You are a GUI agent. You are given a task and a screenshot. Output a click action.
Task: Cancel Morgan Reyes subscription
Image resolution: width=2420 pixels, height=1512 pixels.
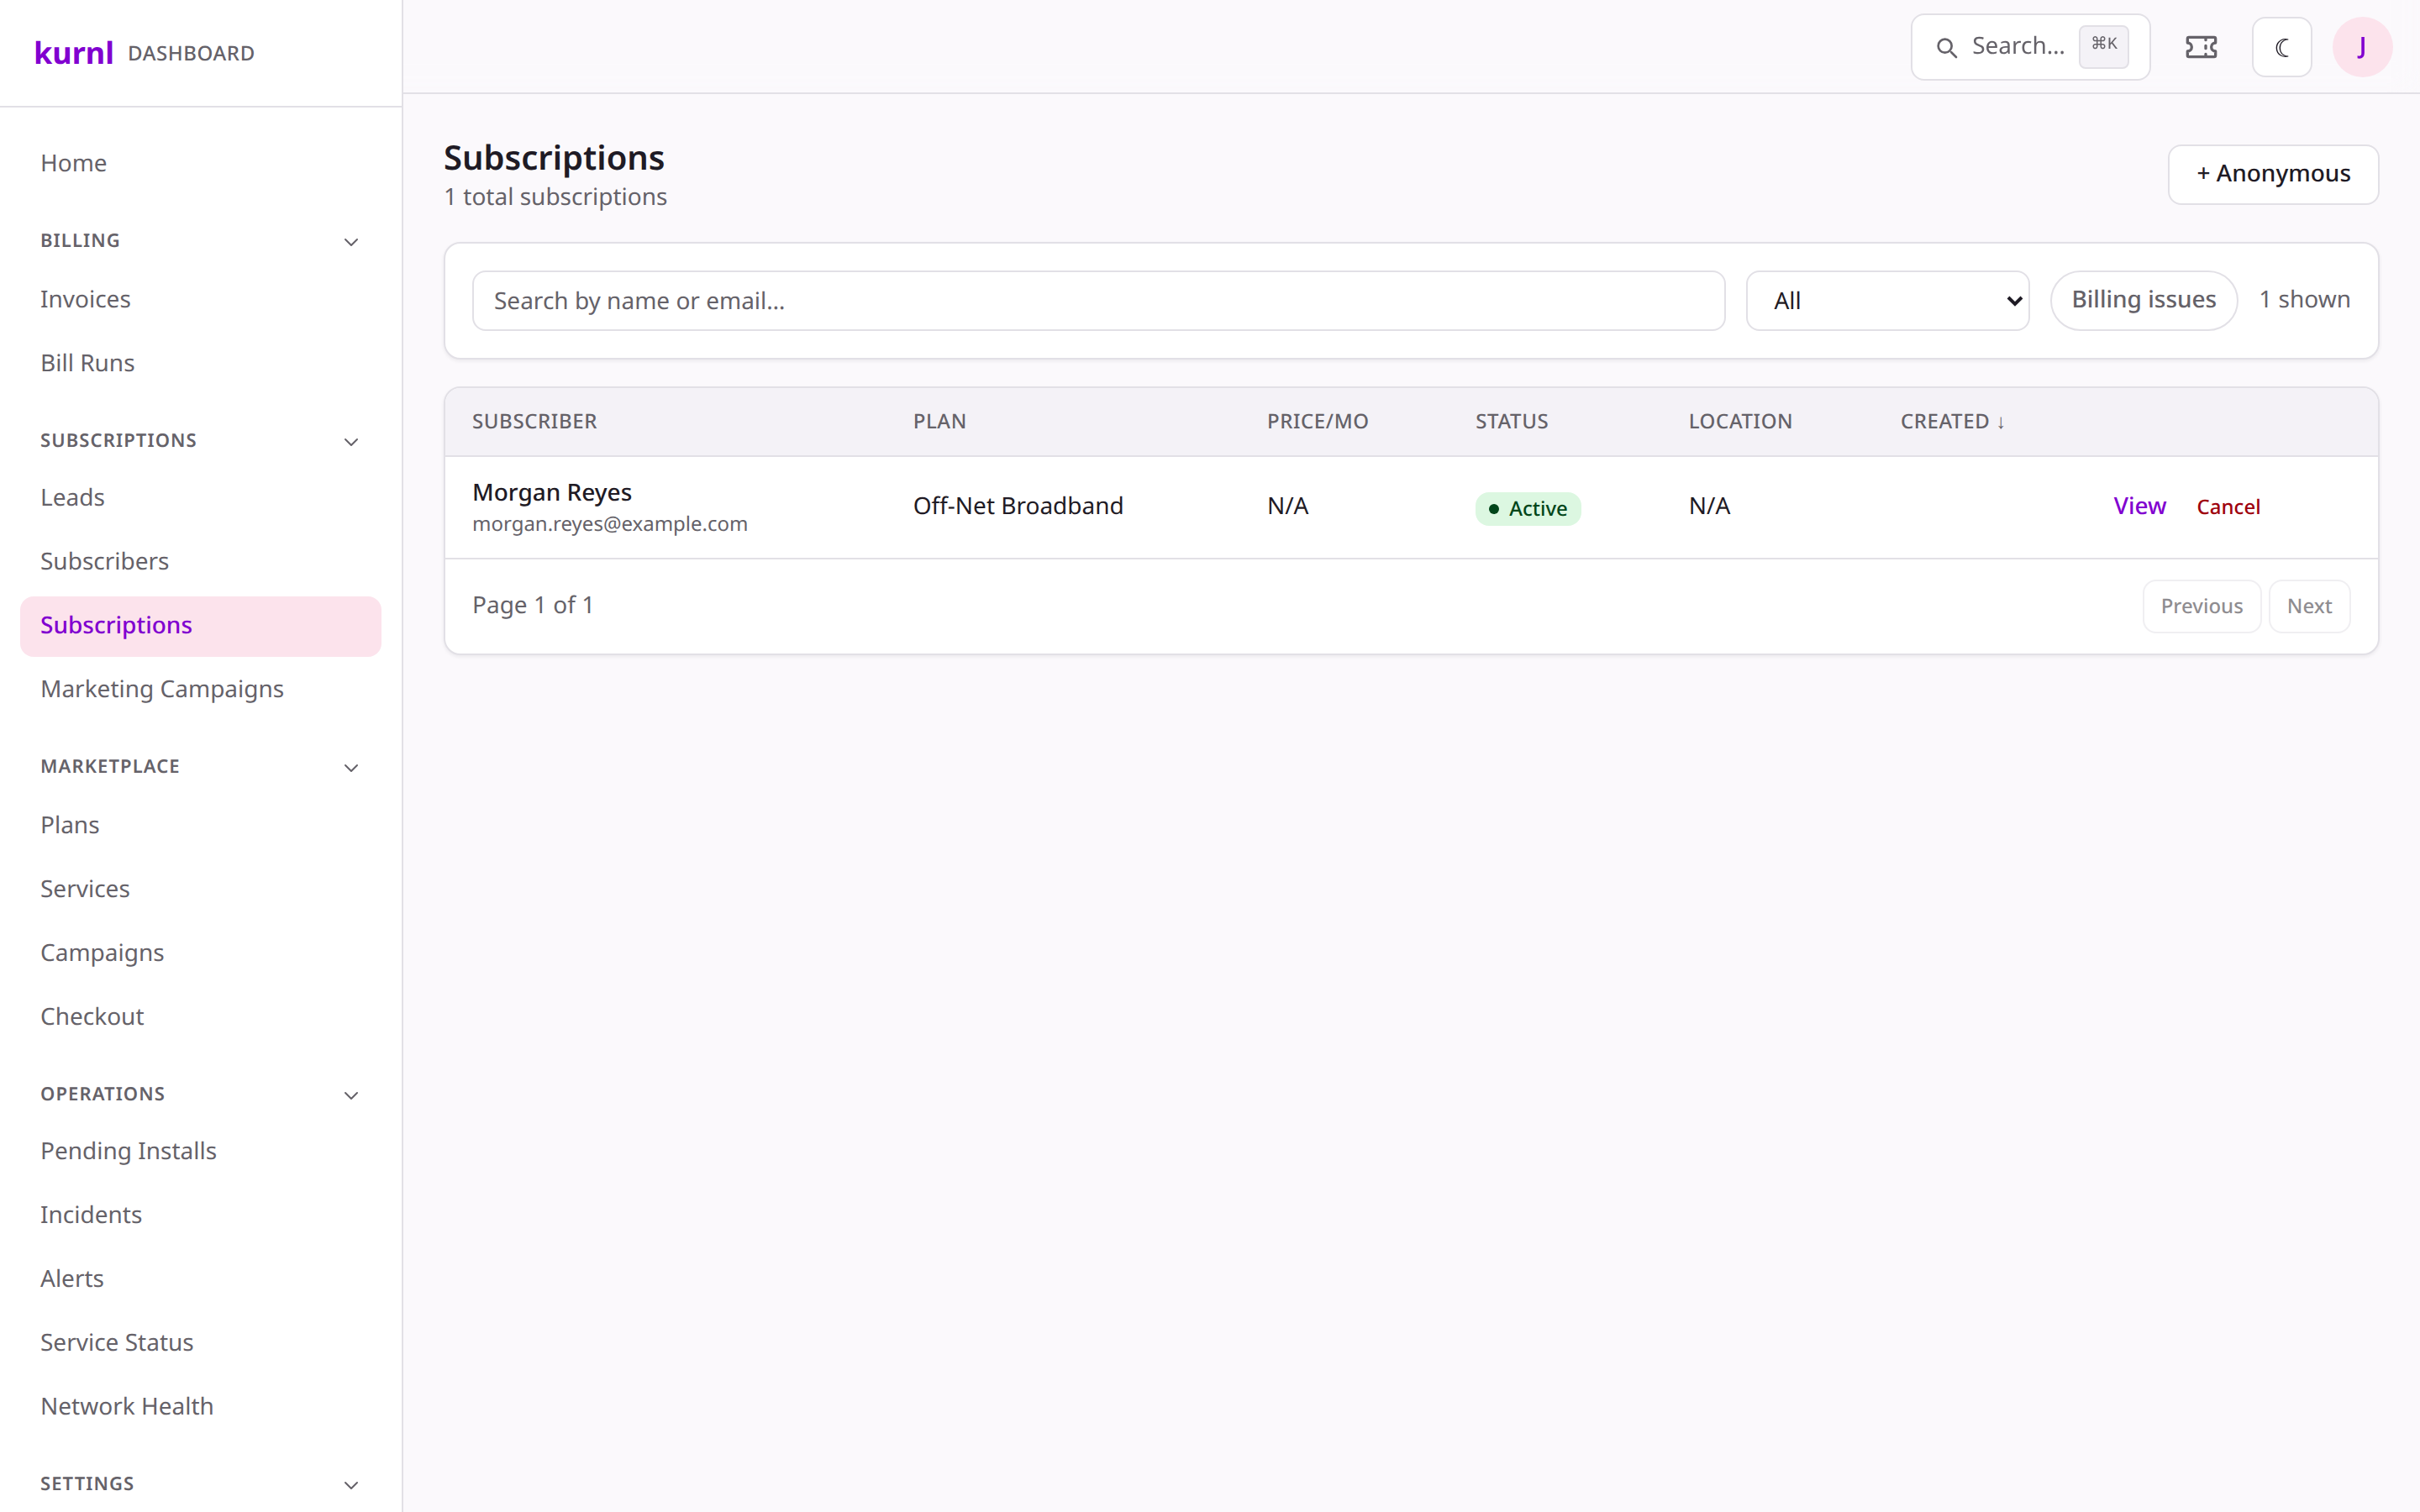[x=2228, y=507]
